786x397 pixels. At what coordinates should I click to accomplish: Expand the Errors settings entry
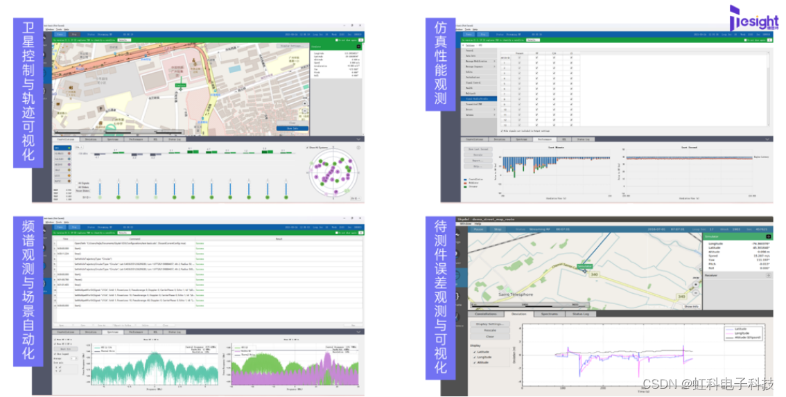pos(479,109)
